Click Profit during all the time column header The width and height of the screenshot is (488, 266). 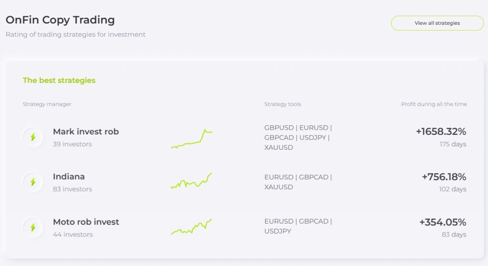(x=434, y=104)
